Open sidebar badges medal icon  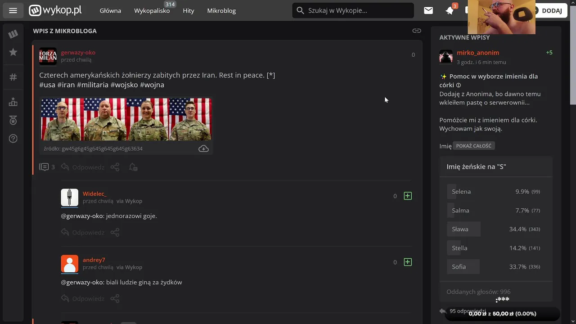point(13,120)
